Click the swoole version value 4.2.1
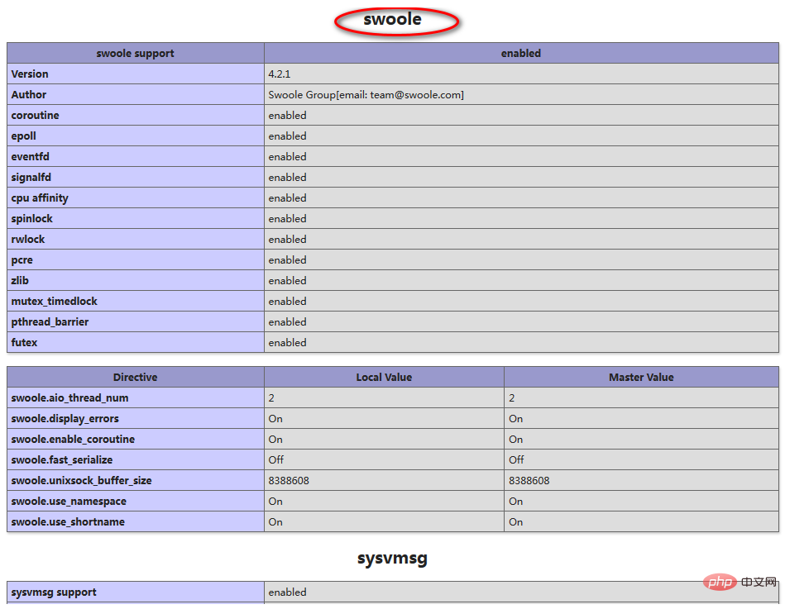Image resolution: width=785 pixels, height=609 pixels. click(x=280, y=74)
